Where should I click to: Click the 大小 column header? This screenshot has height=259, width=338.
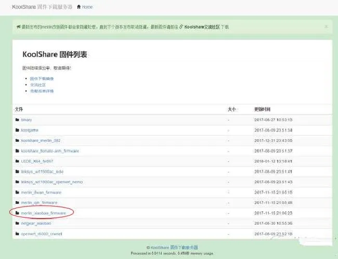tap(232, 110)
